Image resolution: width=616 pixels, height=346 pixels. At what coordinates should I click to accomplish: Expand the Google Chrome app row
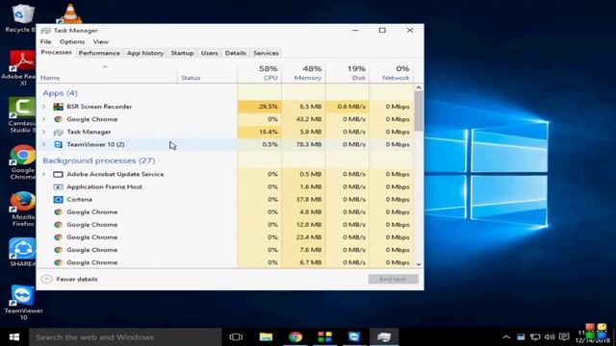tap(44, 119)
